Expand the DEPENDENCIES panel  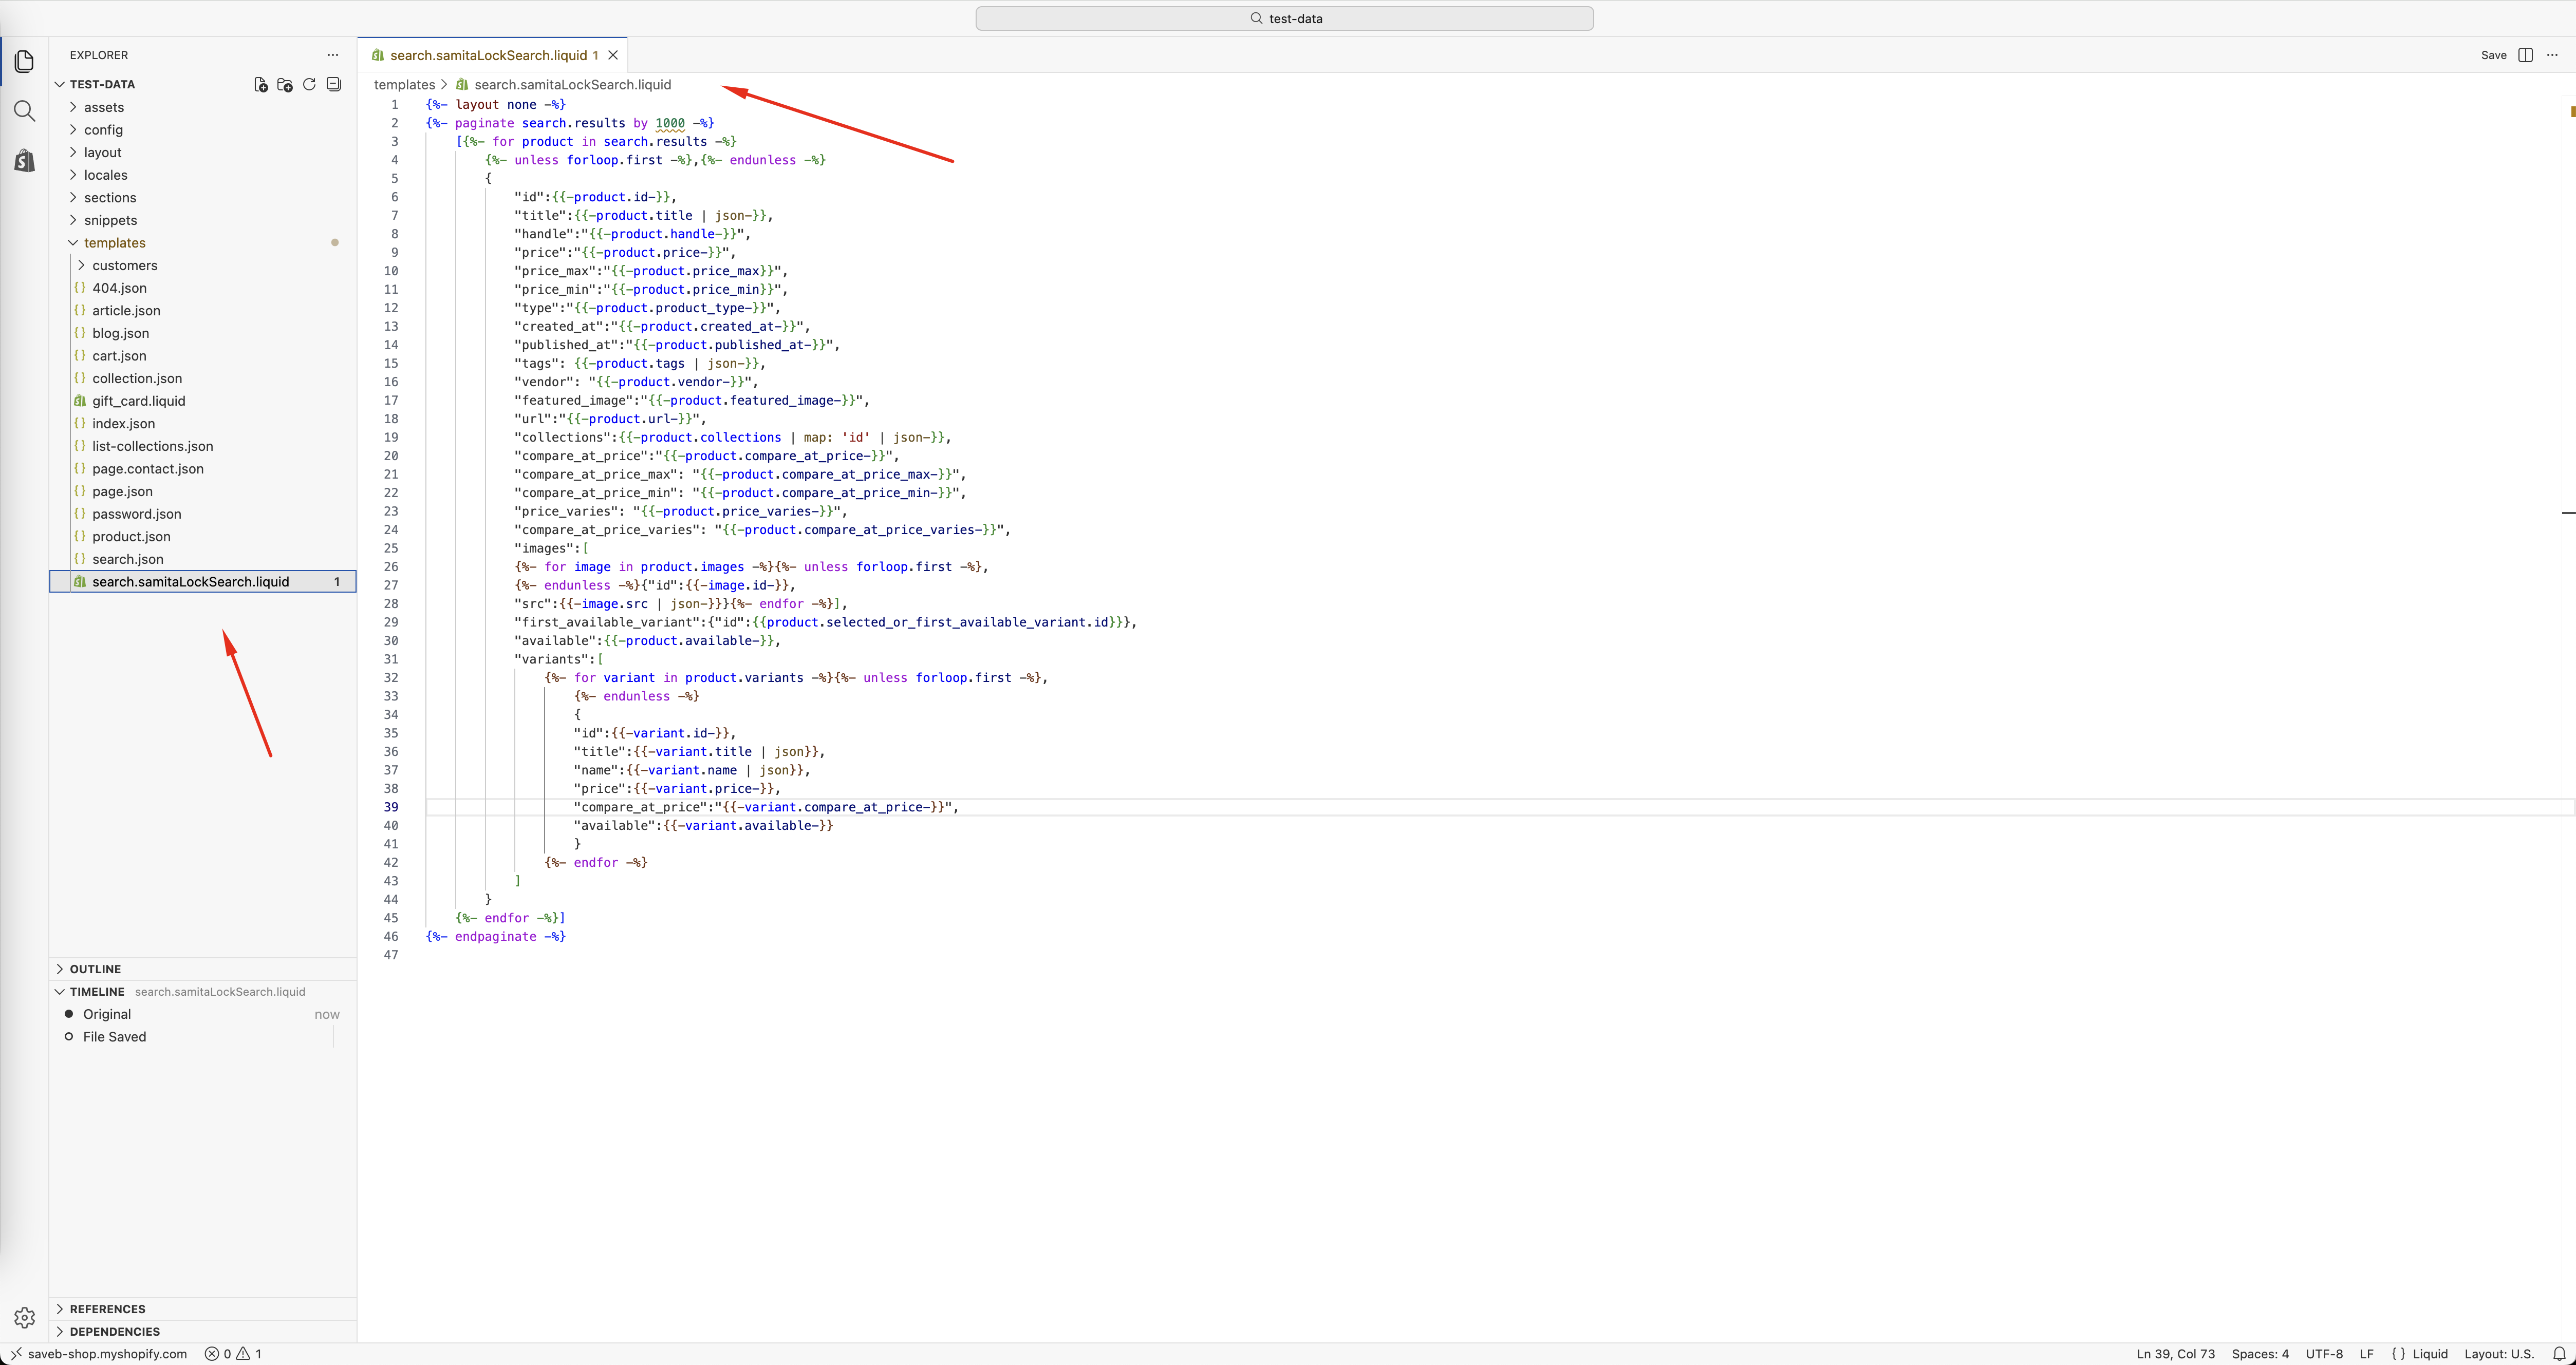(x=203, y=1332)
